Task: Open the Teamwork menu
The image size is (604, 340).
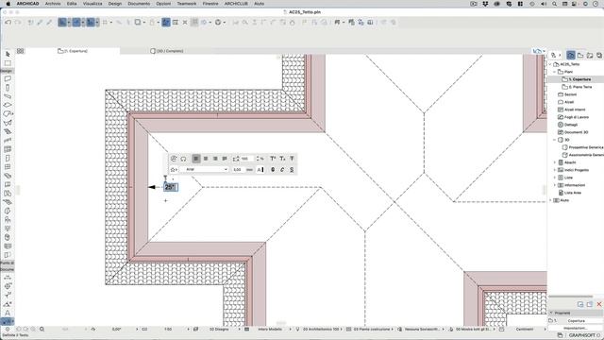Action: 187,4
